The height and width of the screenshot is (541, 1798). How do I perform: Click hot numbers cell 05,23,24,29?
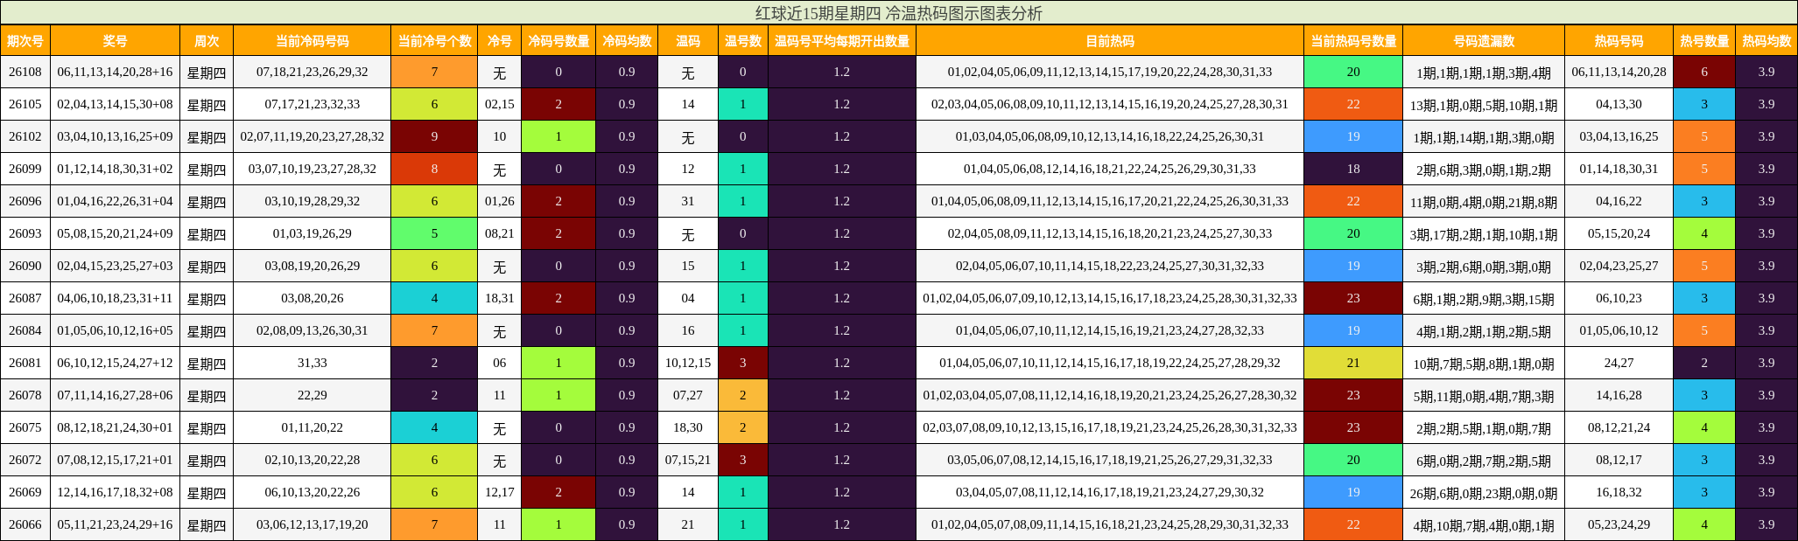click(1619, 524)
